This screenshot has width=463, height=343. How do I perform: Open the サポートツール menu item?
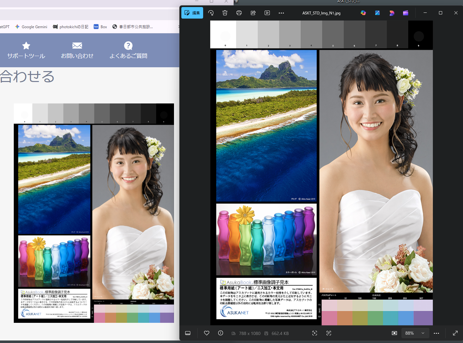[26, 51]
